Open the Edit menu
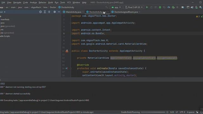 point(3,3)
